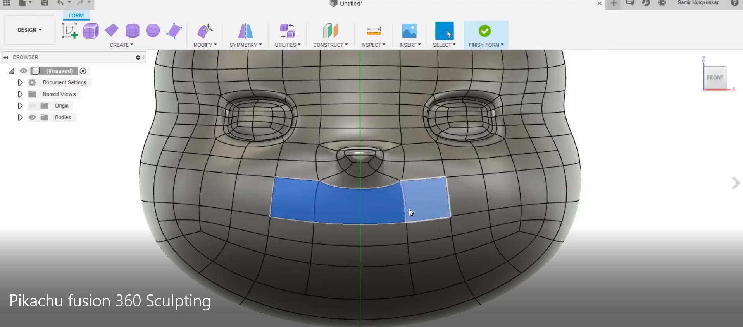Select the Origin tree item
The height and width of the screenshot is (327, 743).
[x=62, y=106]
